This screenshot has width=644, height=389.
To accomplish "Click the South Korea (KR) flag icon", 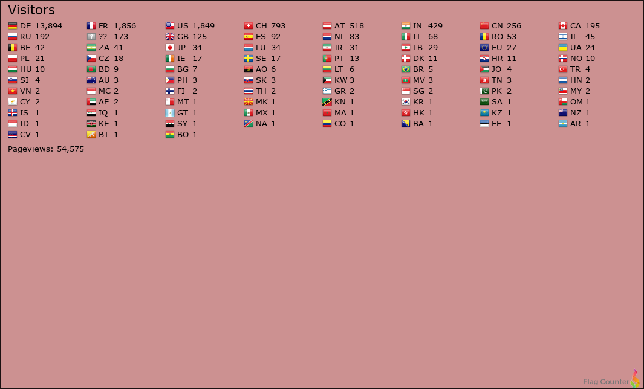I will 405,102.
